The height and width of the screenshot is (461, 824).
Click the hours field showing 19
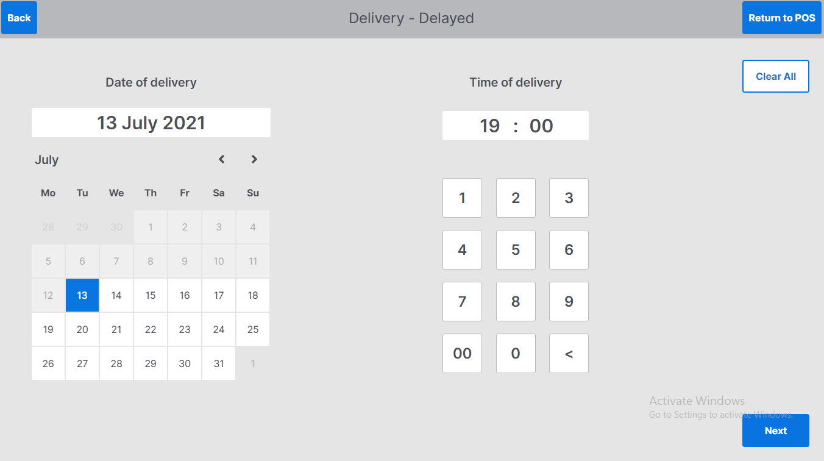[x=489, y=126]
